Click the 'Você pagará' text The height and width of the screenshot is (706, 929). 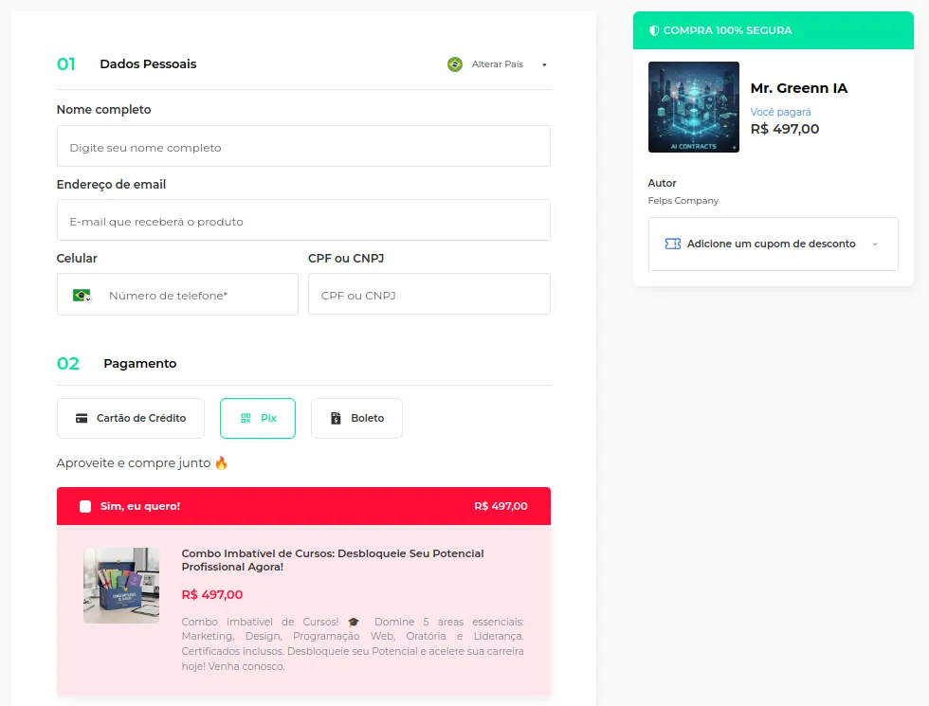780,112
